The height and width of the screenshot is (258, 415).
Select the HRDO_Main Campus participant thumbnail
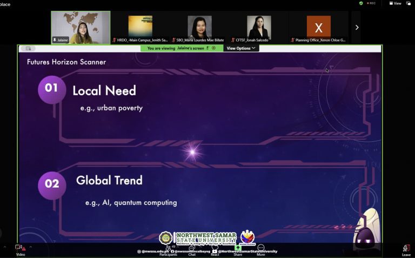(140, 27)
